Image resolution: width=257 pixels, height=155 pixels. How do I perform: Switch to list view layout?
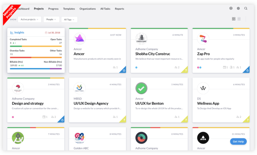click(x=239, y=19)
